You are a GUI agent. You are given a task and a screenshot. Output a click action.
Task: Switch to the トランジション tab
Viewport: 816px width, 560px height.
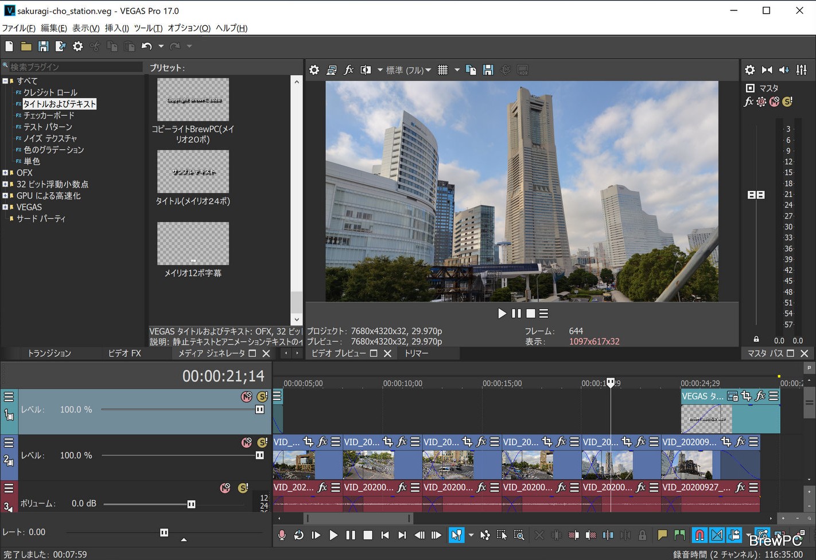(x=49, y=353)
